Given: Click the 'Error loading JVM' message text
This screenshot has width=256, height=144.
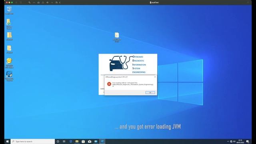Looking at the screenshot, I should tap(133, 84).
